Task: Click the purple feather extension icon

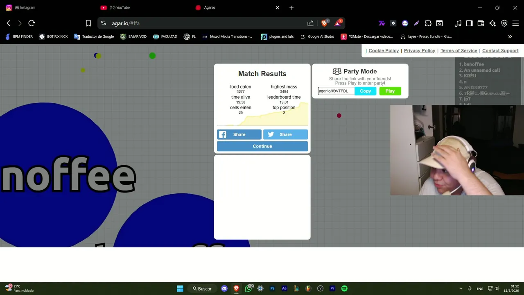Action: coord(416,23)
